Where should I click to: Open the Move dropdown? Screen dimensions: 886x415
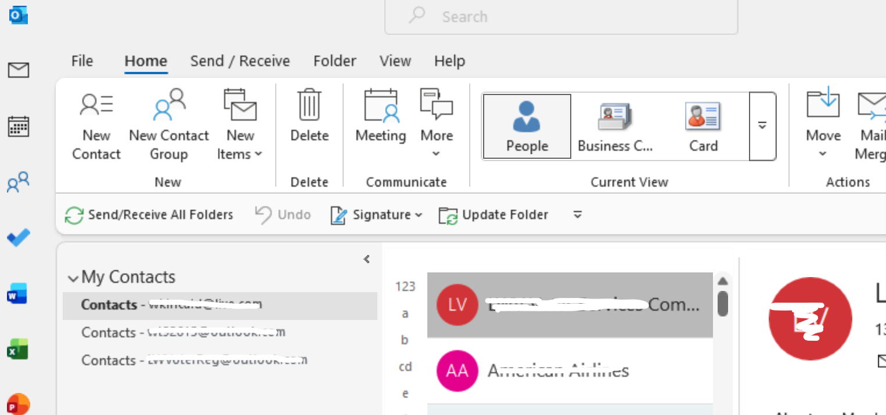click(823, 123)
